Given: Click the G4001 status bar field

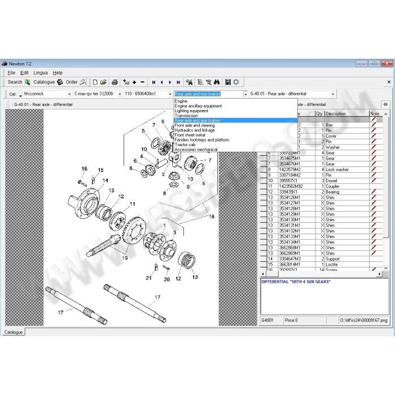Looking at the screenshot, I should click(271, 320).
